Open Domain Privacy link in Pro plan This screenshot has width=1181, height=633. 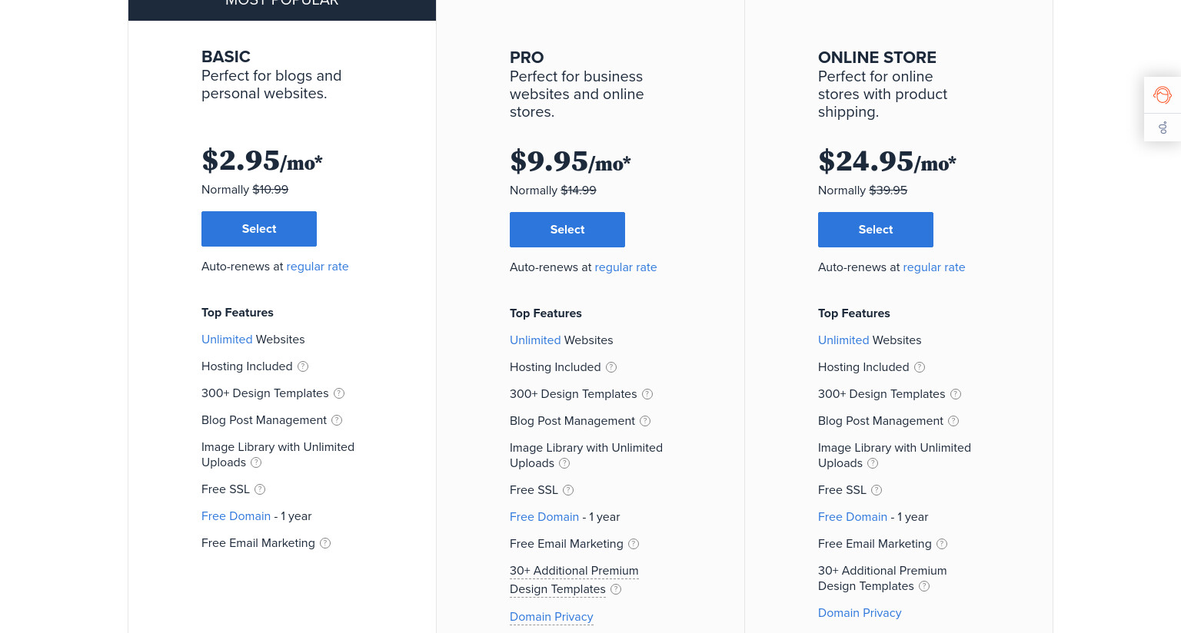551,617
